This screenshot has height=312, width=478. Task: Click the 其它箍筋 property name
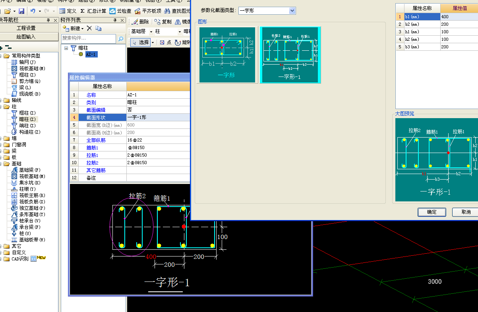point(96,170)
